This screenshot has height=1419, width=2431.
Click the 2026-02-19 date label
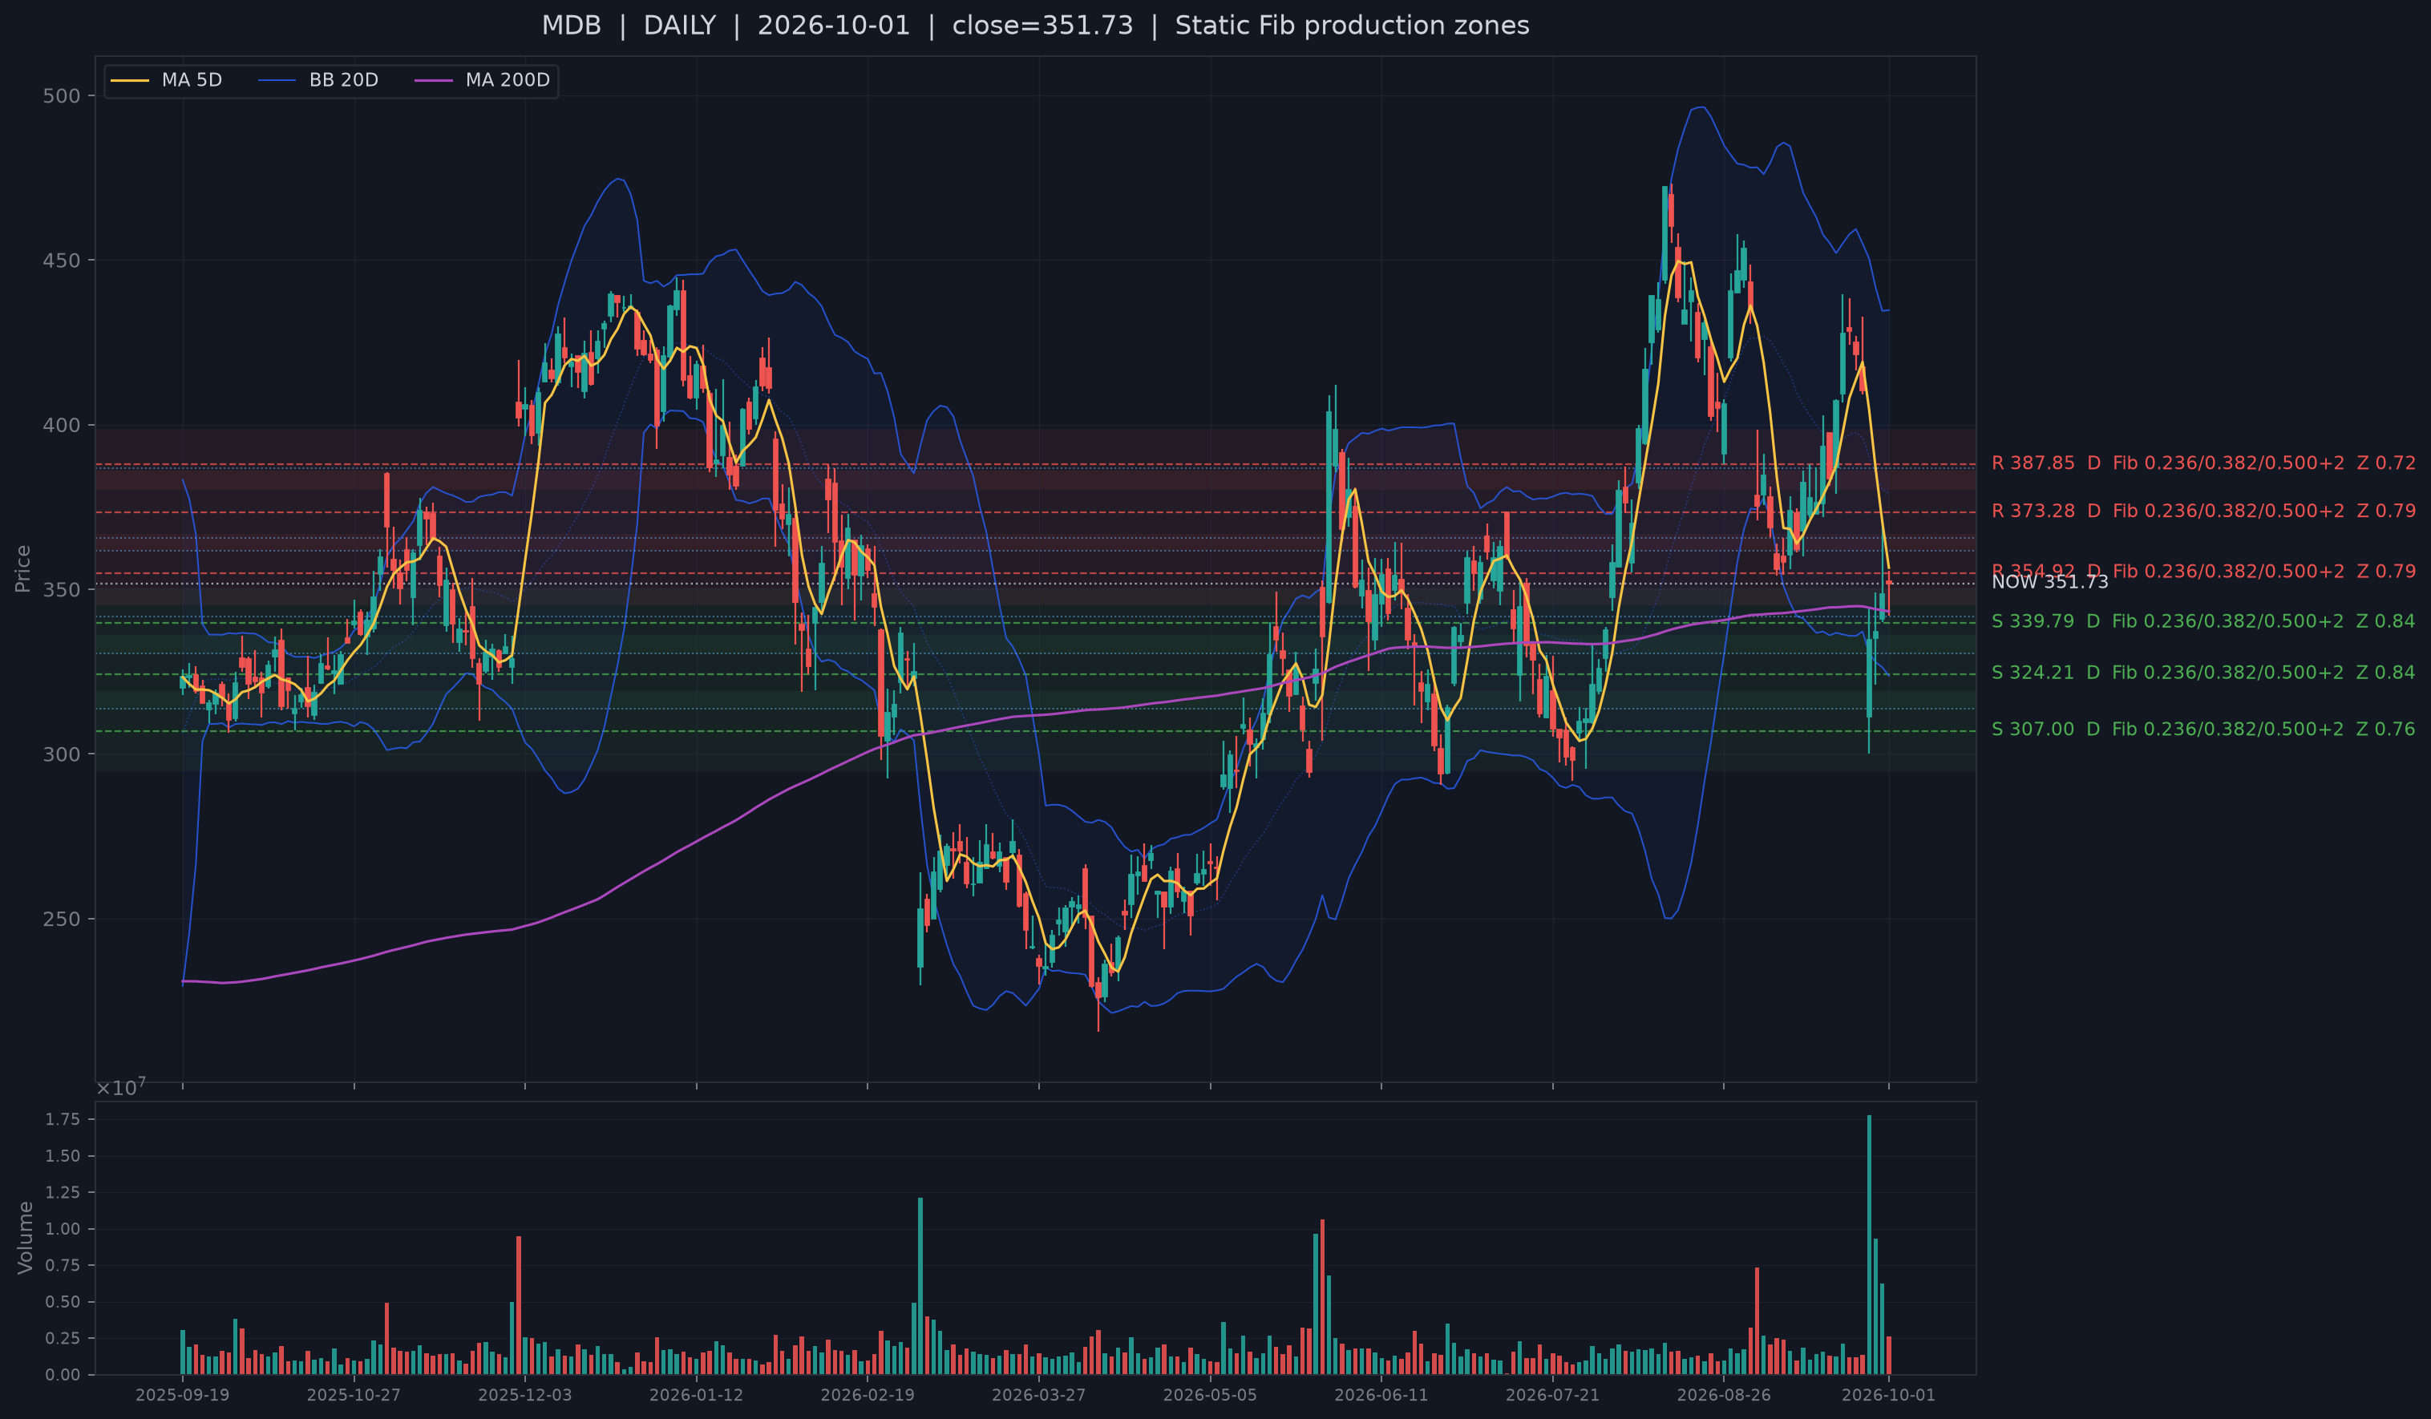(x=868, y=1395)
